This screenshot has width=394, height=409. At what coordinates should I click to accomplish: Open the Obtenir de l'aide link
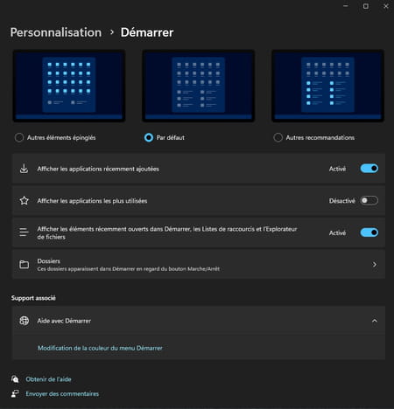(48, 379)
